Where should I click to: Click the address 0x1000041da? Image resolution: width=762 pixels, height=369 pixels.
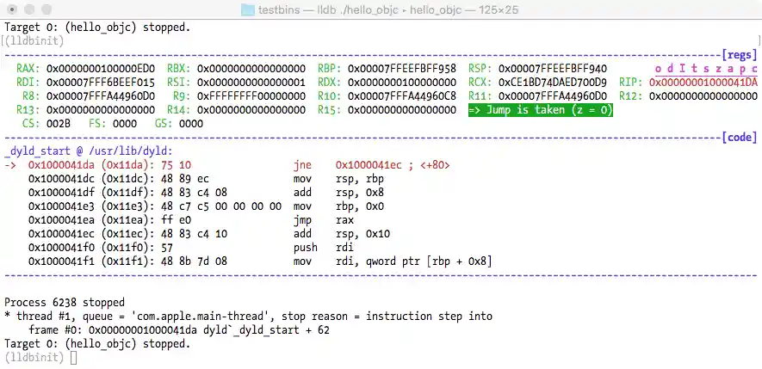pos(61,165)
